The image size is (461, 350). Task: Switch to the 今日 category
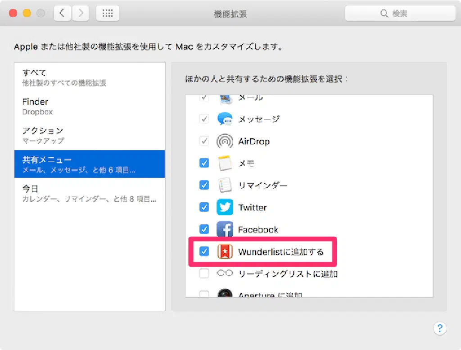pyautogui.click(x=89, y=193)
